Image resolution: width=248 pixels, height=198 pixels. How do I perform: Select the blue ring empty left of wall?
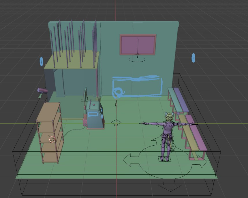42,61
